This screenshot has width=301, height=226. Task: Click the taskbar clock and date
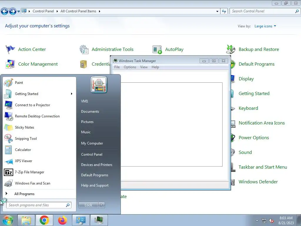(x=286, y=220)
